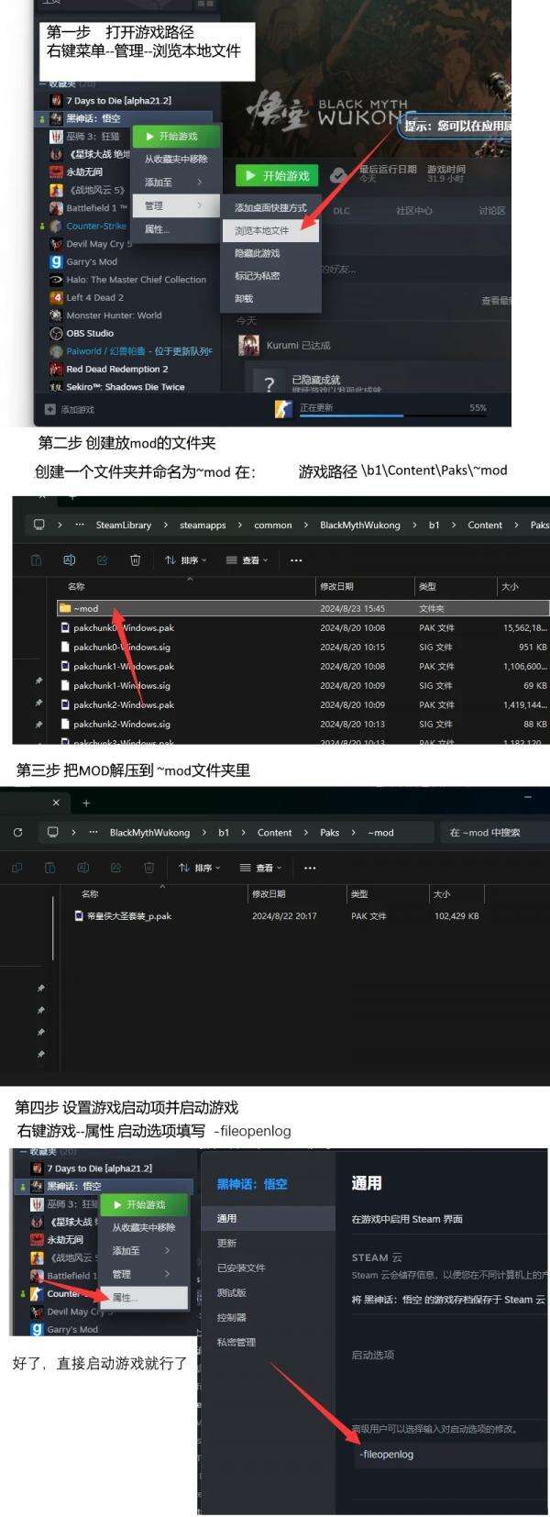
Task: Open the 社区中心 link on the Wukong game page
Action: (413, 211)
